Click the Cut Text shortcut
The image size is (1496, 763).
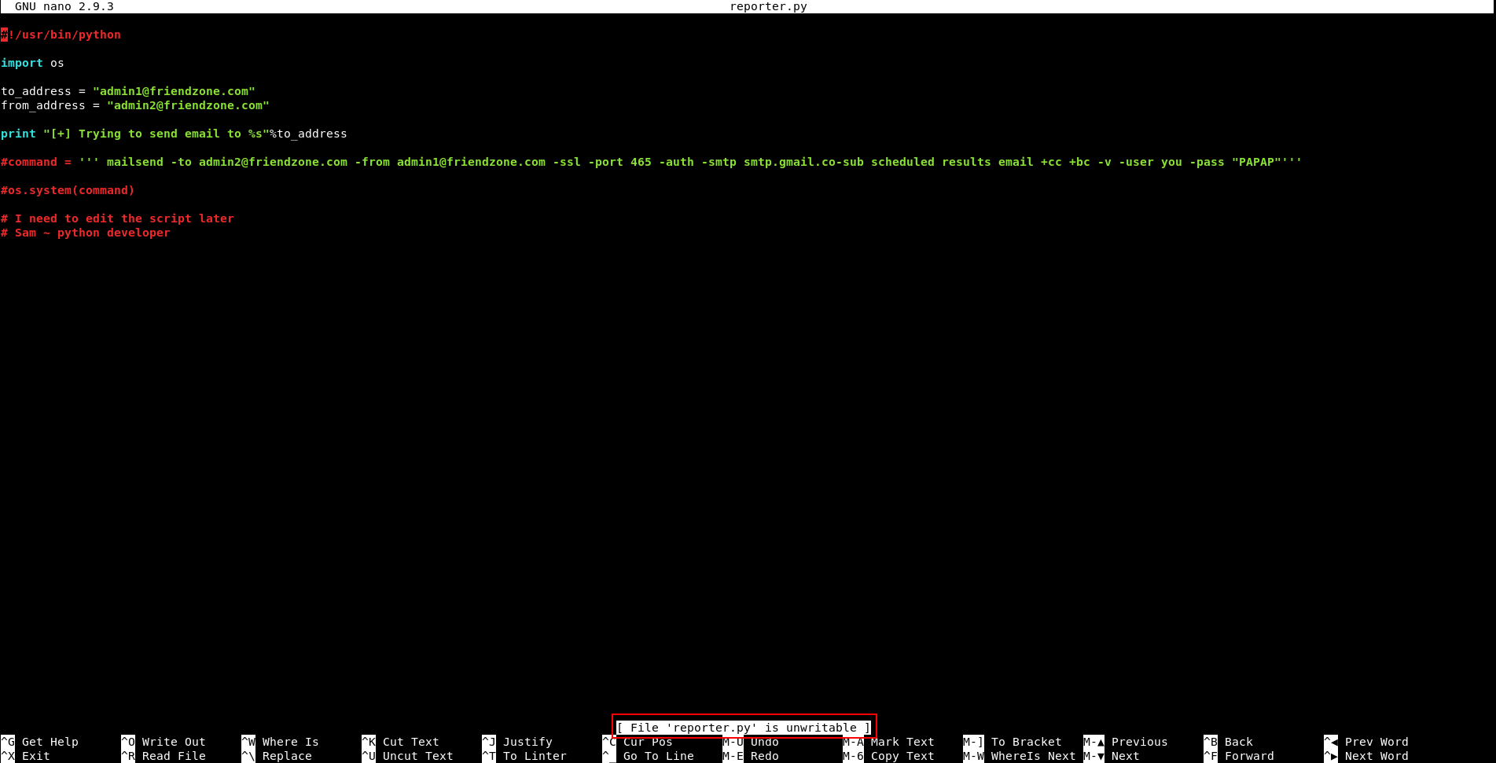pyautogui.click(x=410, y=742)
